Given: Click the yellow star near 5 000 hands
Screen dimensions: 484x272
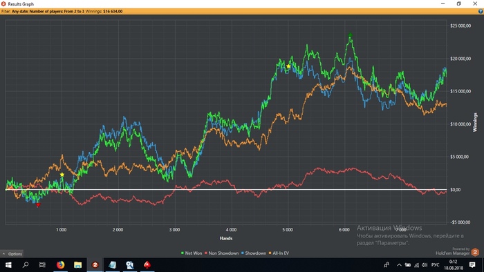Looking at the screenshot, I should pyautogui.click(x=288, y=66).
